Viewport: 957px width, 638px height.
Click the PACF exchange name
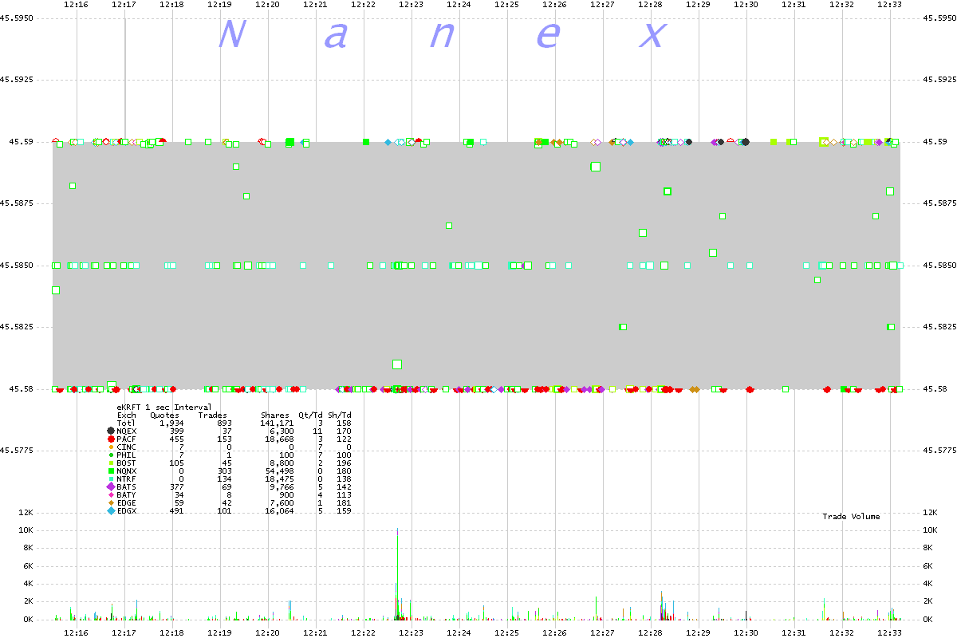point(126,439)
